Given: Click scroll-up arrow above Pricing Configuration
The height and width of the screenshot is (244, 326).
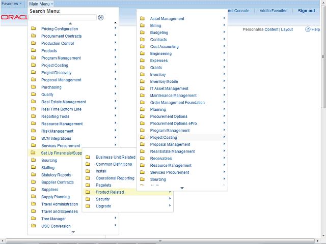Looking at the screenshot, I should click(x=70, y=23).
